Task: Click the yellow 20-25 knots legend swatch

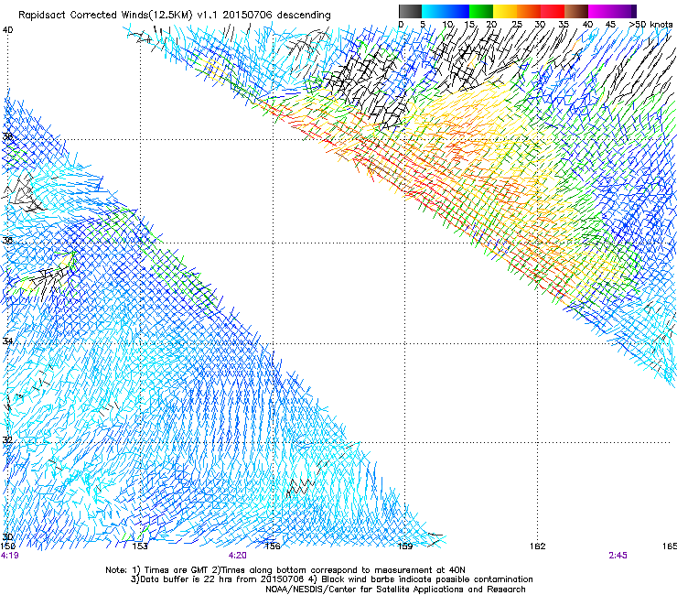Action: (505, 11)
